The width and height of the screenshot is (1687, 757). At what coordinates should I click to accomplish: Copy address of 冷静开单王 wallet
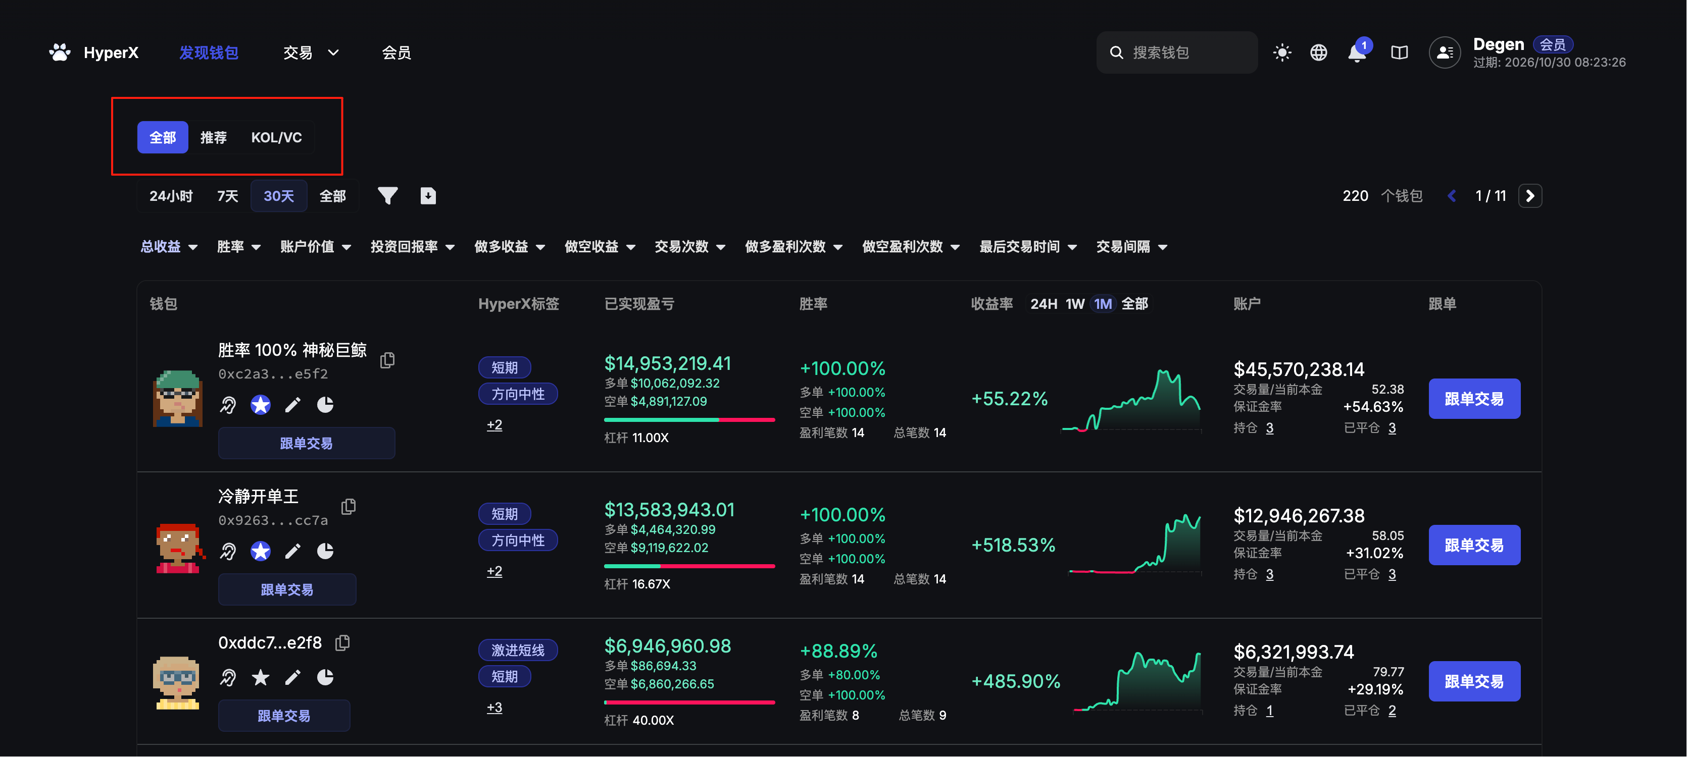(x=349, y=506)
